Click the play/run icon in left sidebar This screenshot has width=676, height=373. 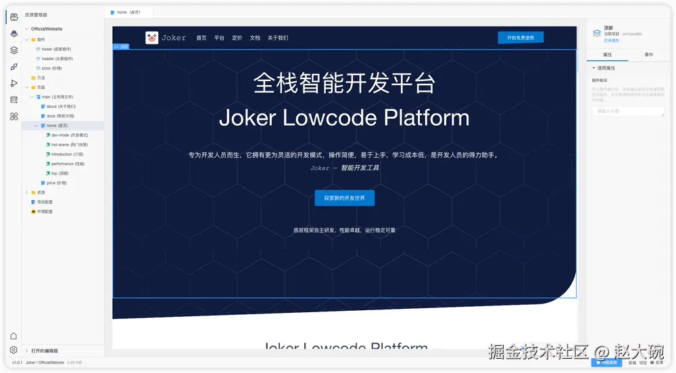(x=14, y=83)
